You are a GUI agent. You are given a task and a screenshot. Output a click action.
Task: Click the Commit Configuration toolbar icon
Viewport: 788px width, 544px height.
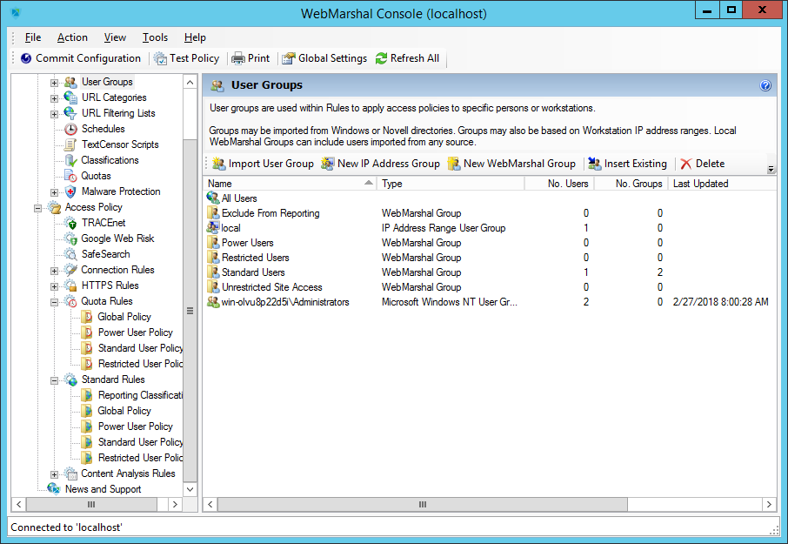tap(26, 58)
